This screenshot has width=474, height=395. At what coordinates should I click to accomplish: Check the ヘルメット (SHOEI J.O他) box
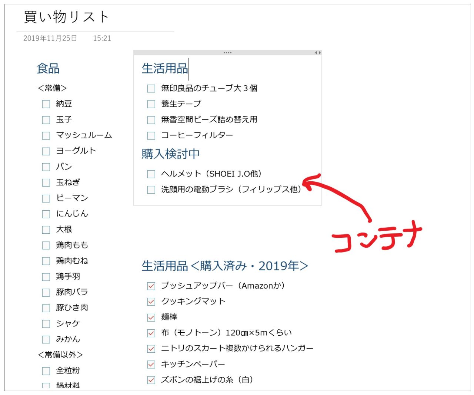tap(151, 174)
